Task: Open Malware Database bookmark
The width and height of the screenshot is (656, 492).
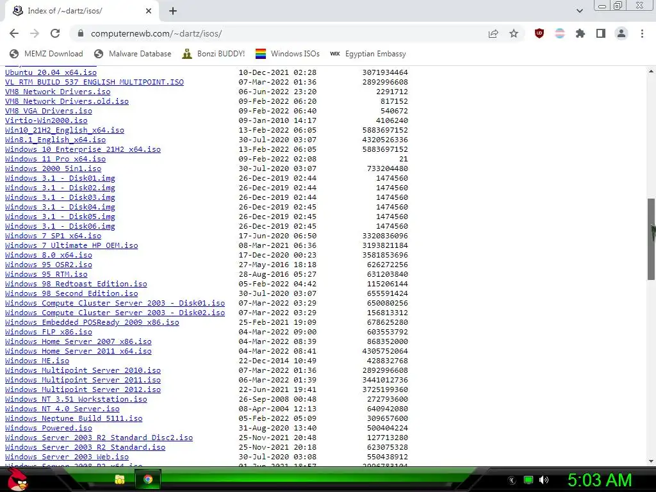Action: click(x=133, y=54)
